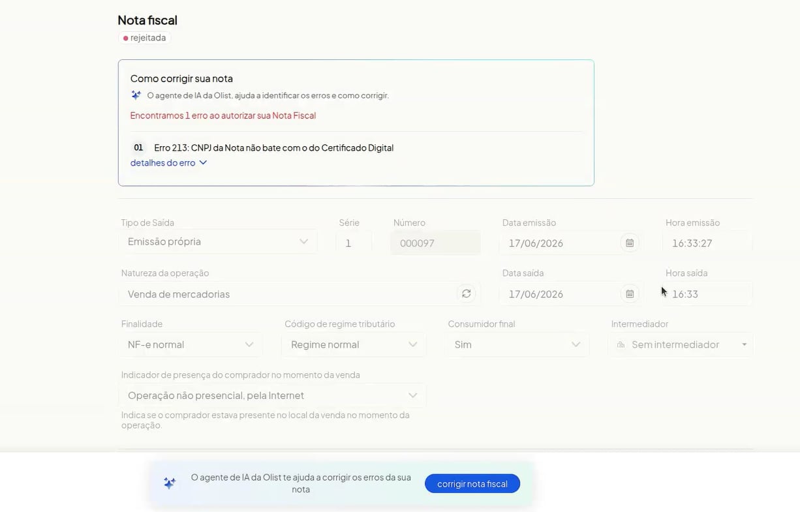
Task: Click the Série input field
Action: click(354, 243)
